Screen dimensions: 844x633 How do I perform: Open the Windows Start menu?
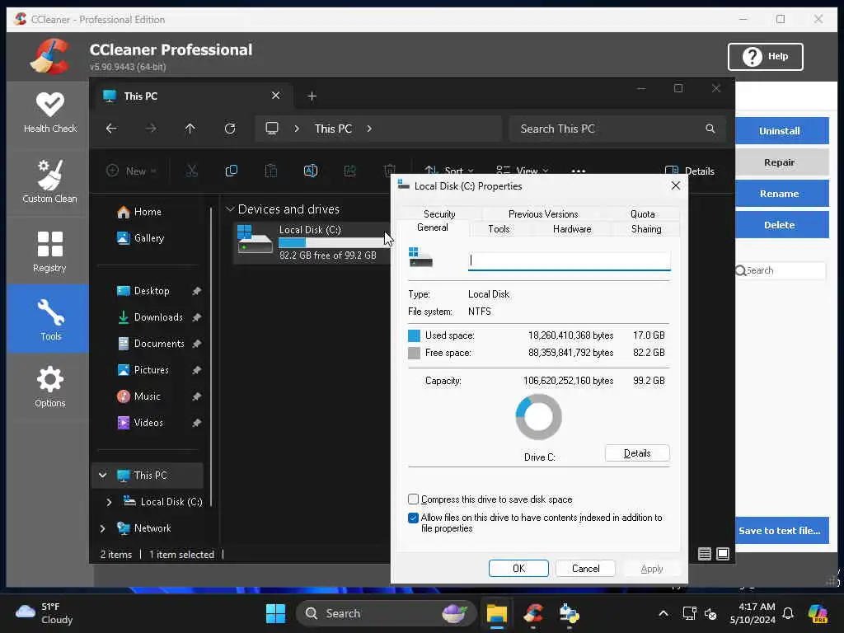coord(275,613)
